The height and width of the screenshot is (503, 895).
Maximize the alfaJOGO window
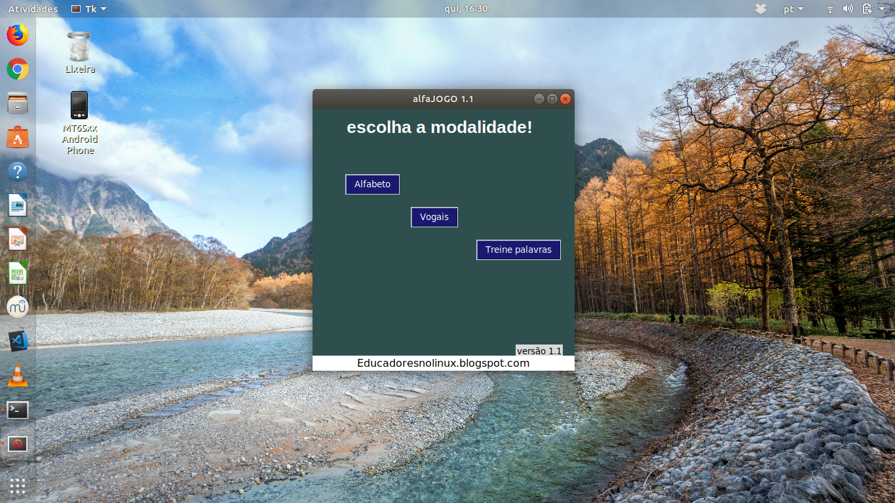(x=552, y=99)
